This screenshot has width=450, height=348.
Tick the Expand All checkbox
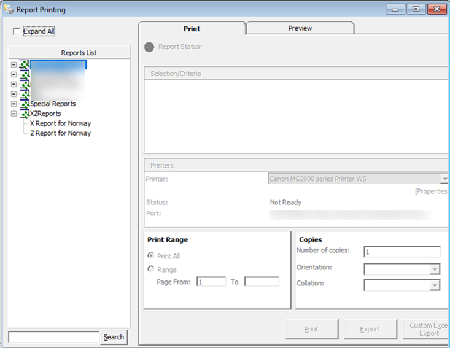(17, 31)
